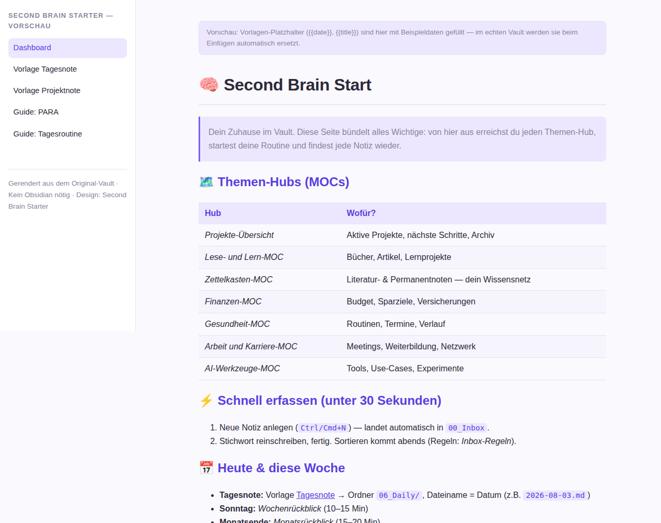The image size is (661, 523).
Task: Click the 2026-08-03.md filename code
Action: [555, 495]
